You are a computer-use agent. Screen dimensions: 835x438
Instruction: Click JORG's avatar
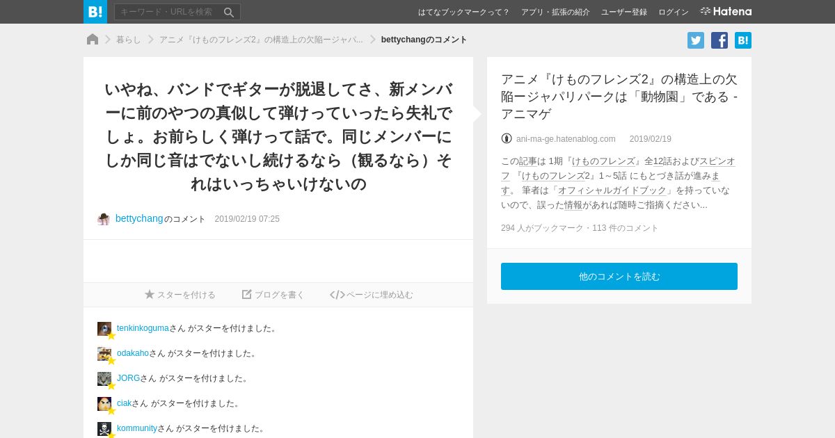coord(104,379)
